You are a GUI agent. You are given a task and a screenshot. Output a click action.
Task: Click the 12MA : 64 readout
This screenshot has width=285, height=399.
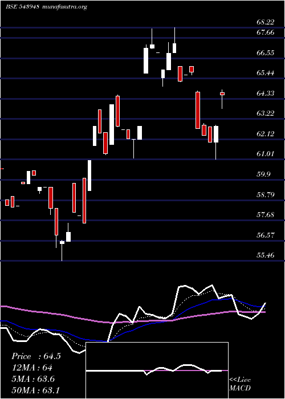32,368
